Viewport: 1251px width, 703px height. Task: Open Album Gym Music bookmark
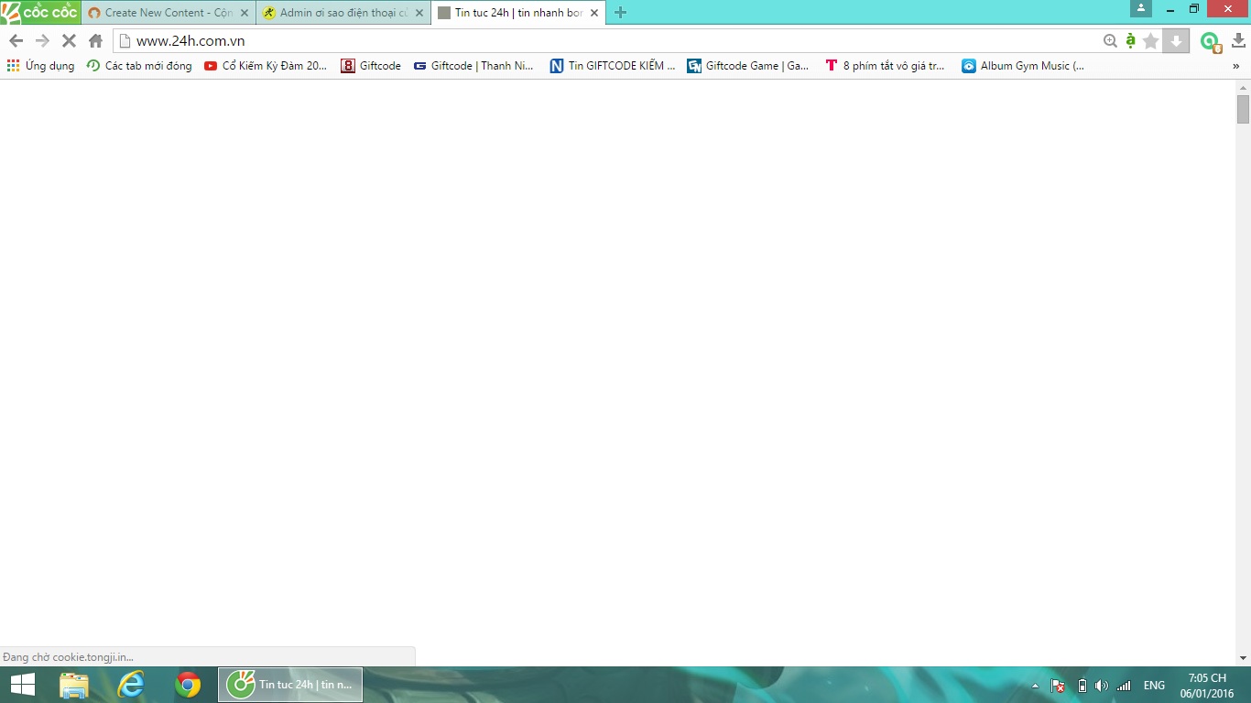click(1024, 66)
